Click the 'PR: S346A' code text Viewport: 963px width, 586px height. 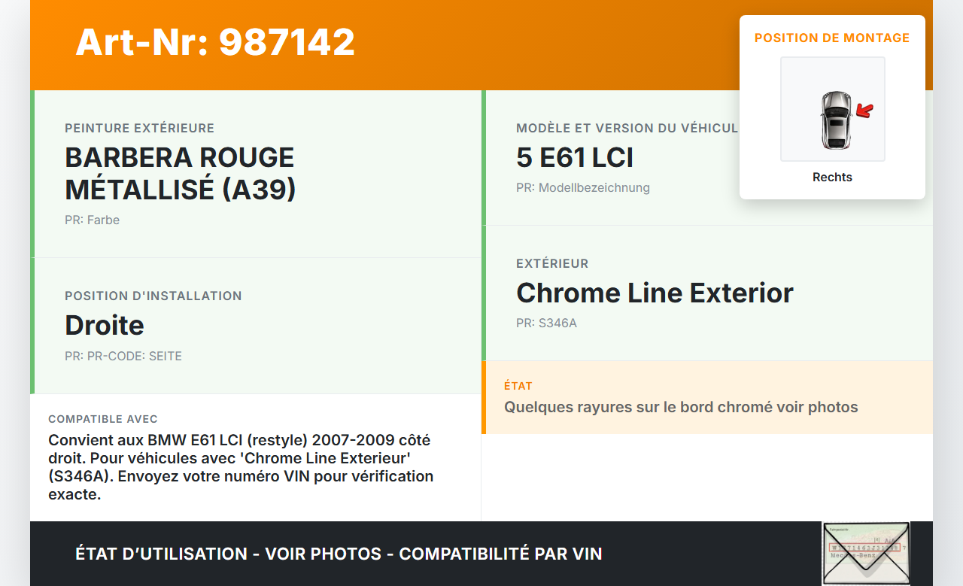[546, 323]
